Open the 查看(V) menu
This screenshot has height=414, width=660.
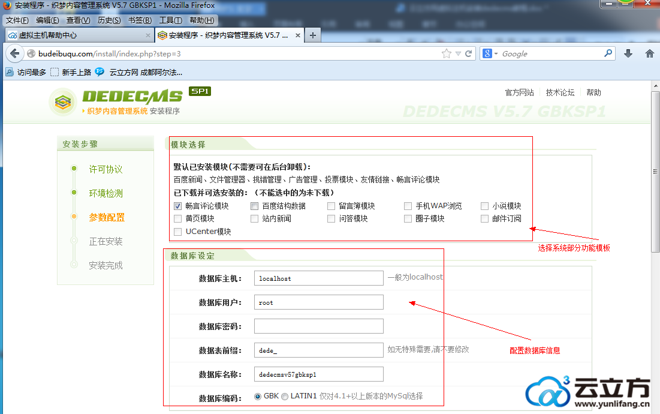(x=78, y=20)
